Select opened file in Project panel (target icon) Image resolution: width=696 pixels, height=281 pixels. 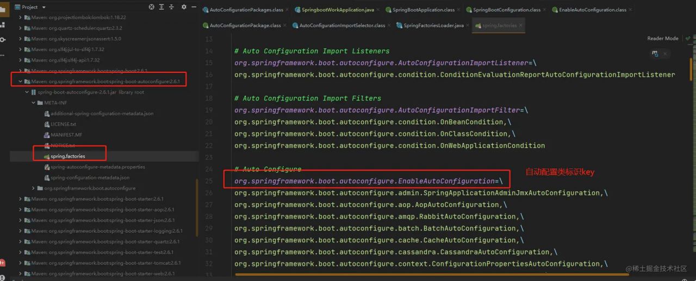[x=151, y=7]
